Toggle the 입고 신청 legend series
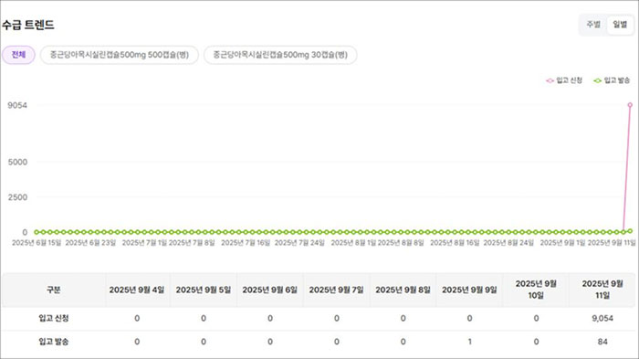This screenshot has width=639, height=359. point(564,80)
